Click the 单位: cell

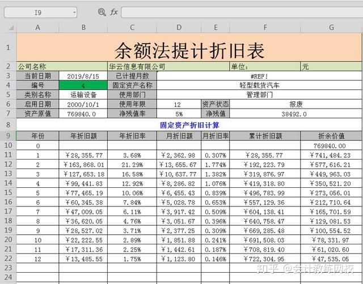[x=265, y=67]
